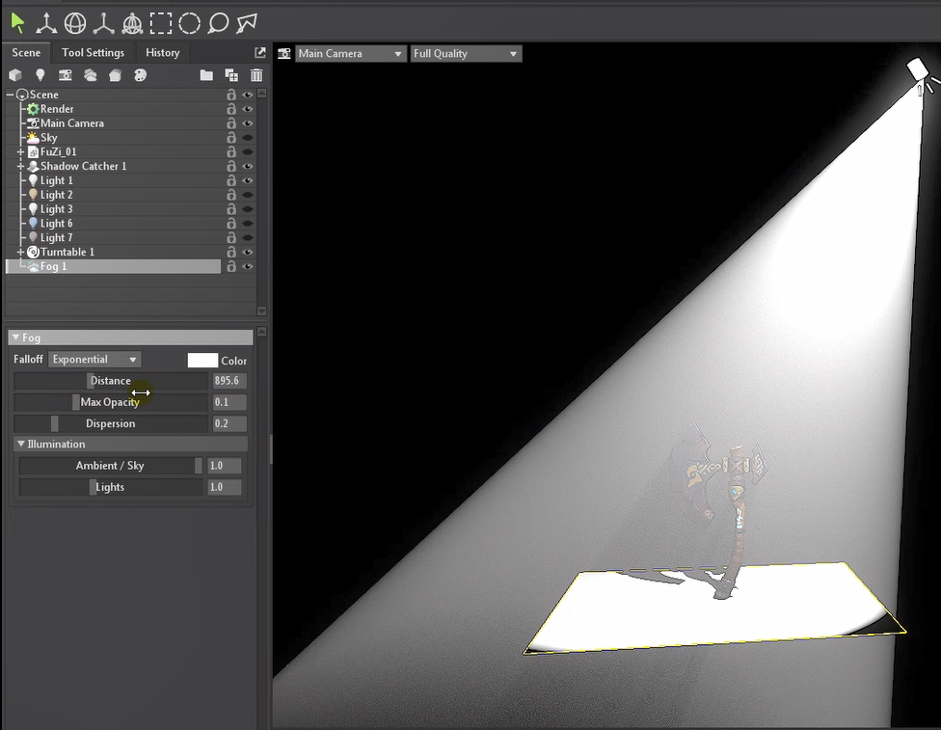Expand the FuZi_01 tree node
This screenshot has width=941, height=730.
point(20,152)
